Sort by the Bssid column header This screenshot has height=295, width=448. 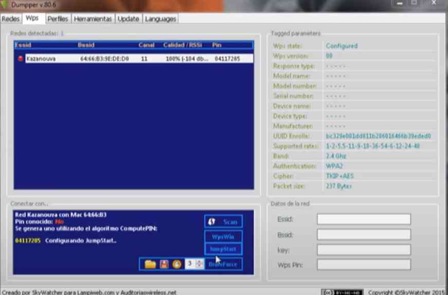[x=86, y=45]
